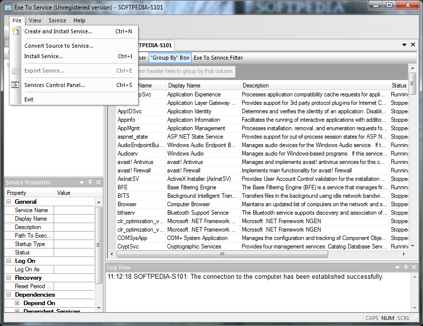This screenshot has height=326, width=423.
Task: Open the Service menu
Action: pyautogui.click(x=57, y=20)
